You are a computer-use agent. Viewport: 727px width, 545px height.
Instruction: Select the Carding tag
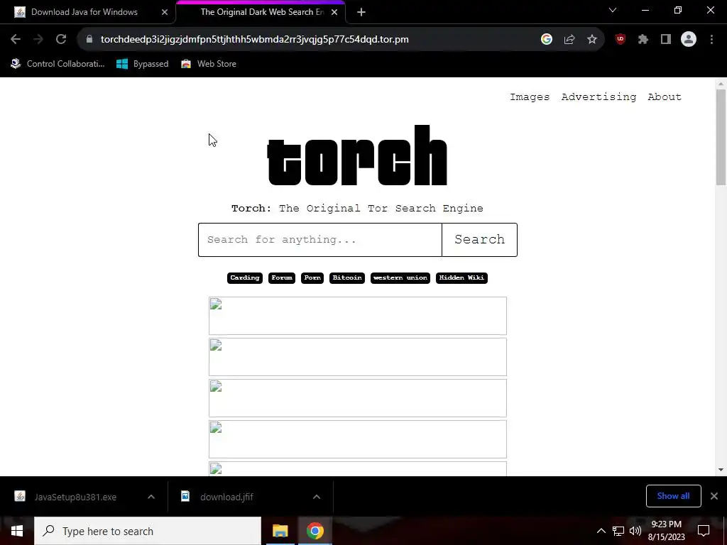pyautogui.click(x=245, y=277)
